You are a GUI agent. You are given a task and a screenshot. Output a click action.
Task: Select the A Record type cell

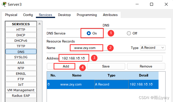111,84
